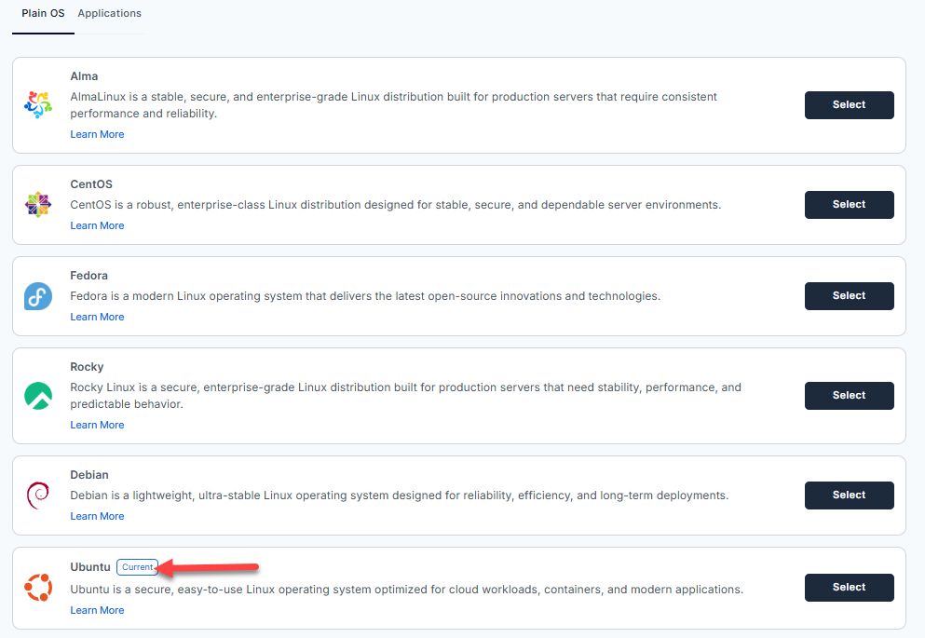Viewport: 925px width, 638px height.
Task: Open Learn More link for Ubuntu
Action: 97,610
